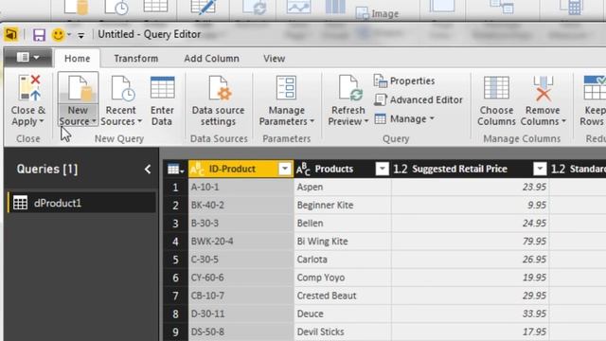Click the cell 'Crested Beaut'
This screenshot has height=341, width=606.
point(343,296)
